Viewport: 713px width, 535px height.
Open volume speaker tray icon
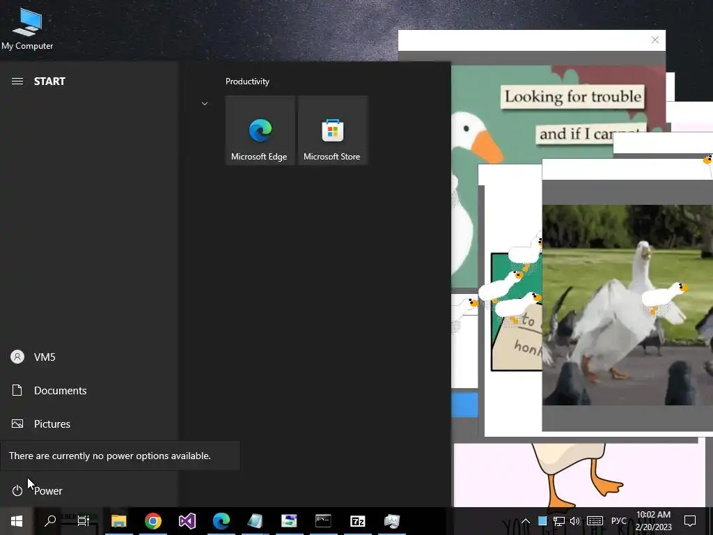575,521
